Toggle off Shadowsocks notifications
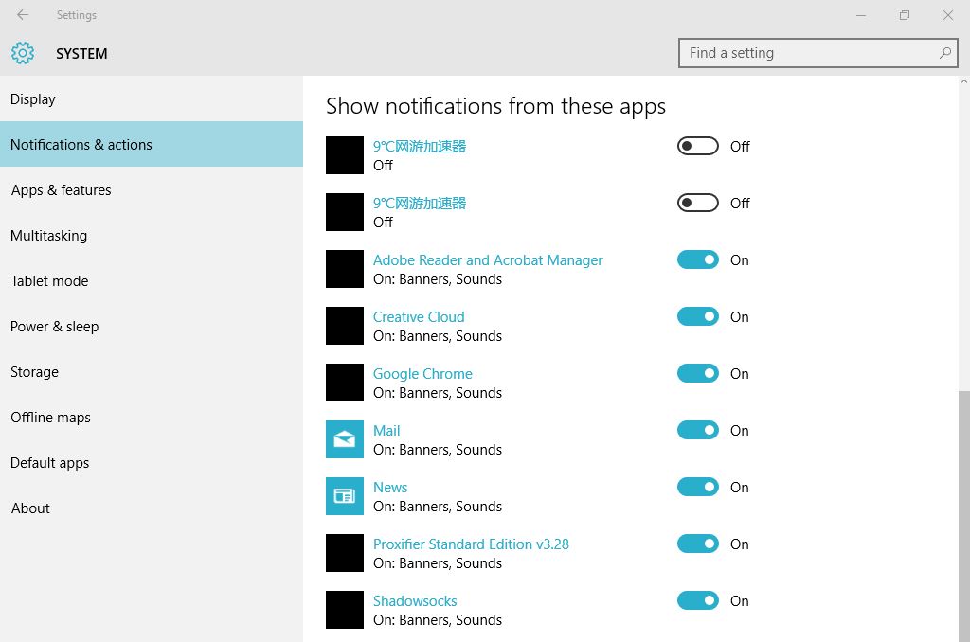The width and height of the screenshot is (970, 642). pos(698,600)
